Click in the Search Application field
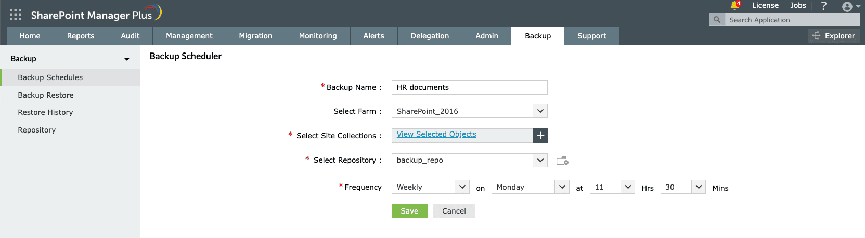Image resolution: width=865 pixels, height=238 pixels. pyautogui.click(x=792, y=20)
